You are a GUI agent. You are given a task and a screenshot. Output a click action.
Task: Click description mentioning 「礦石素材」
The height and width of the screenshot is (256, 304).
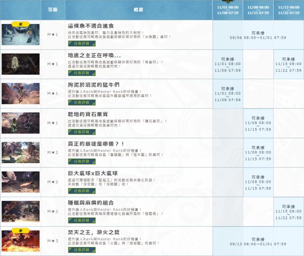(x=117, y=123)
